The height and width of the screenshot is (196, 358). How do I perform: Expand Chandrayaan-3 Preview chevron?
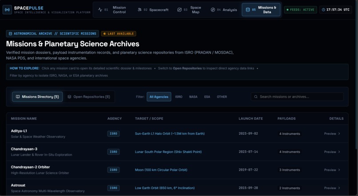click(x=339, y=152)
